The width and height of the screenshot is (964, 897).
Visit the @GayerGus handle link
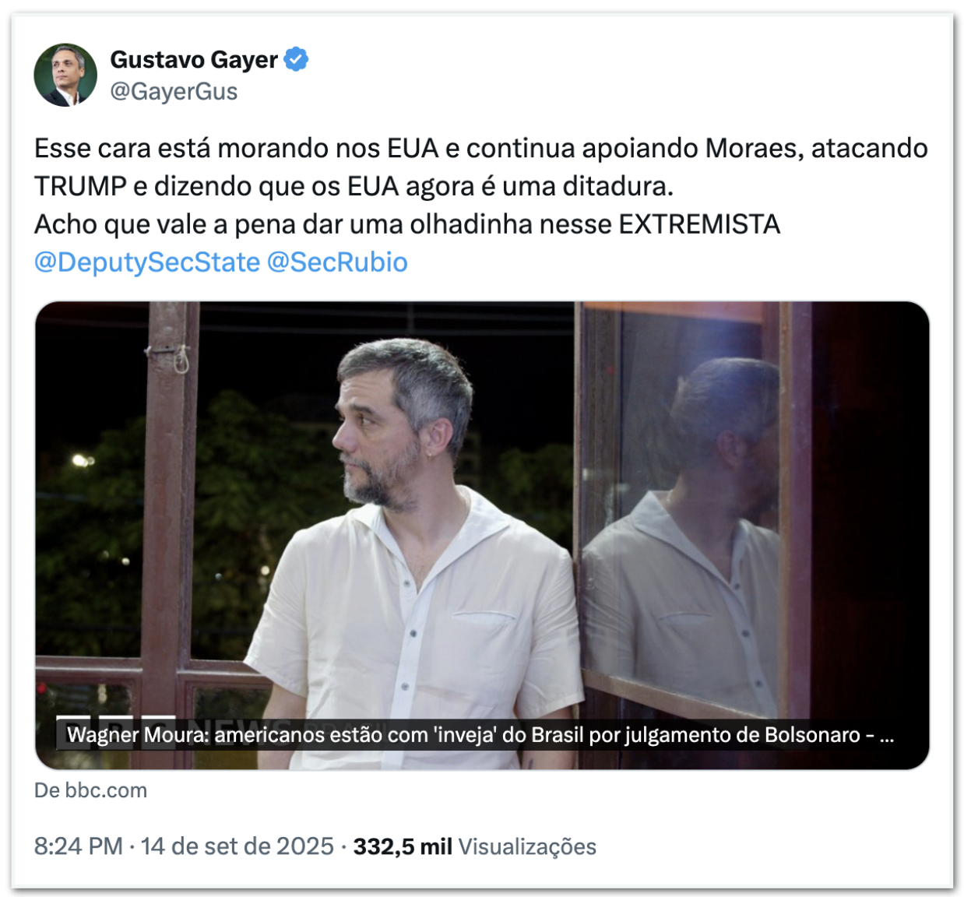click(174, 92)
